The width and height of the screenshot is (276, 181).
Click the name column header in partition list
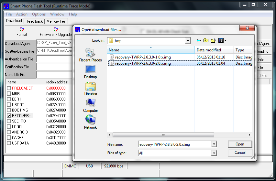pos(25,82)
